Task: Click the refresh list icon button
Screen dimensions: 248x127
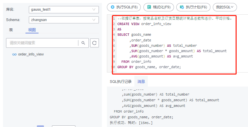Action: click(95, 43)
